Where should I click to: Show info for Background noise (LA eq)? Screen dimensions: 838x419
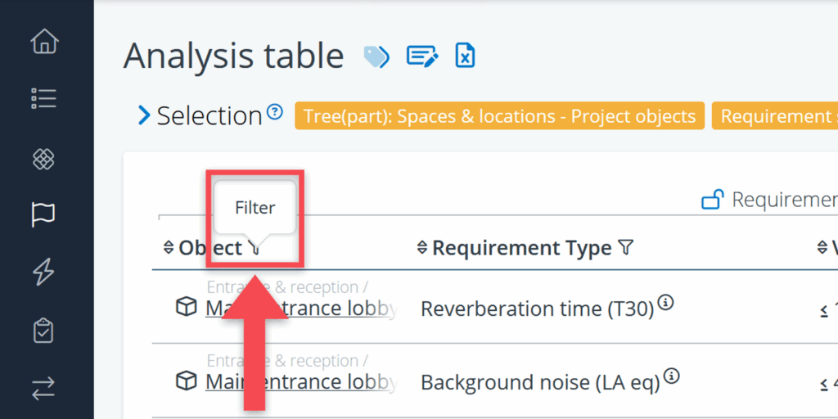click(x=671, y=376)
